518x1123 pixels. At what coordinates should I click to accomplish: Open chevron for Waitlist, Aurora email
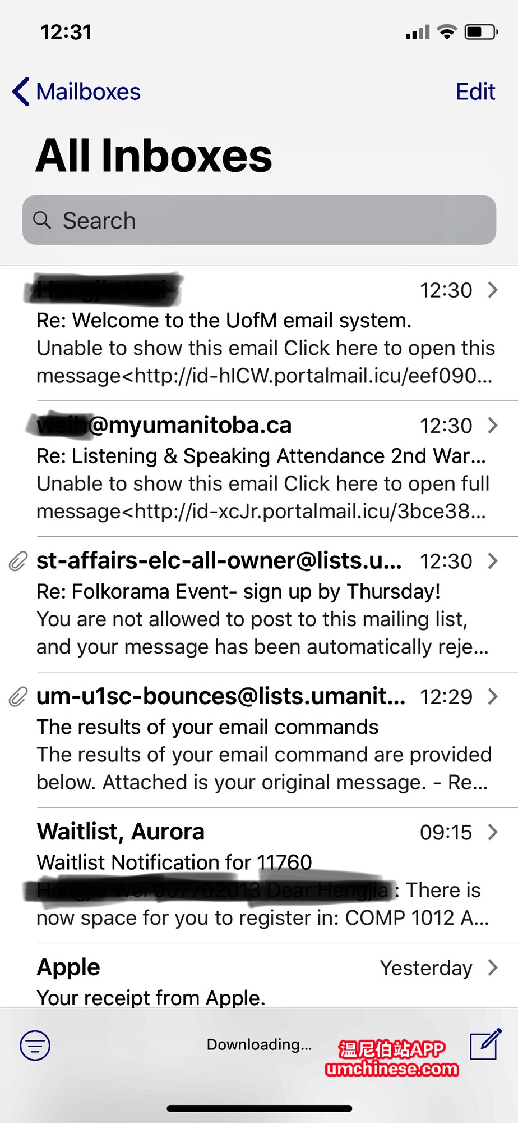tap(493, 832)
